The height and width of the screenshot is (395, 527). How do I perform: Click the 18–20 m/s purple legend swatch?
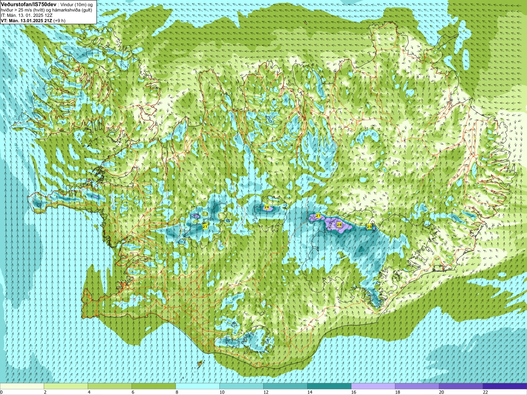coord(417,386)
